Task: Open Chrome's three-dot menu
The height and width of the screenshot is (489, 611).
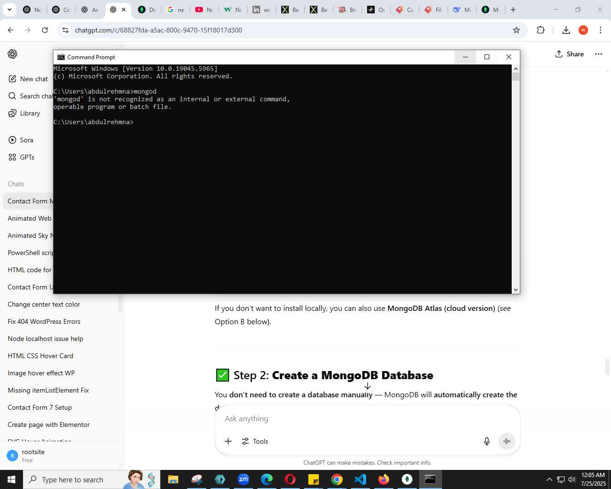Action: (x=600, y=30)
